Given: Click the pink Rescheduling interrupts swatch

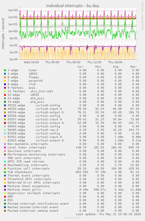Looking at the screenshot, I should pyautogui.click(x=5, y=165).
